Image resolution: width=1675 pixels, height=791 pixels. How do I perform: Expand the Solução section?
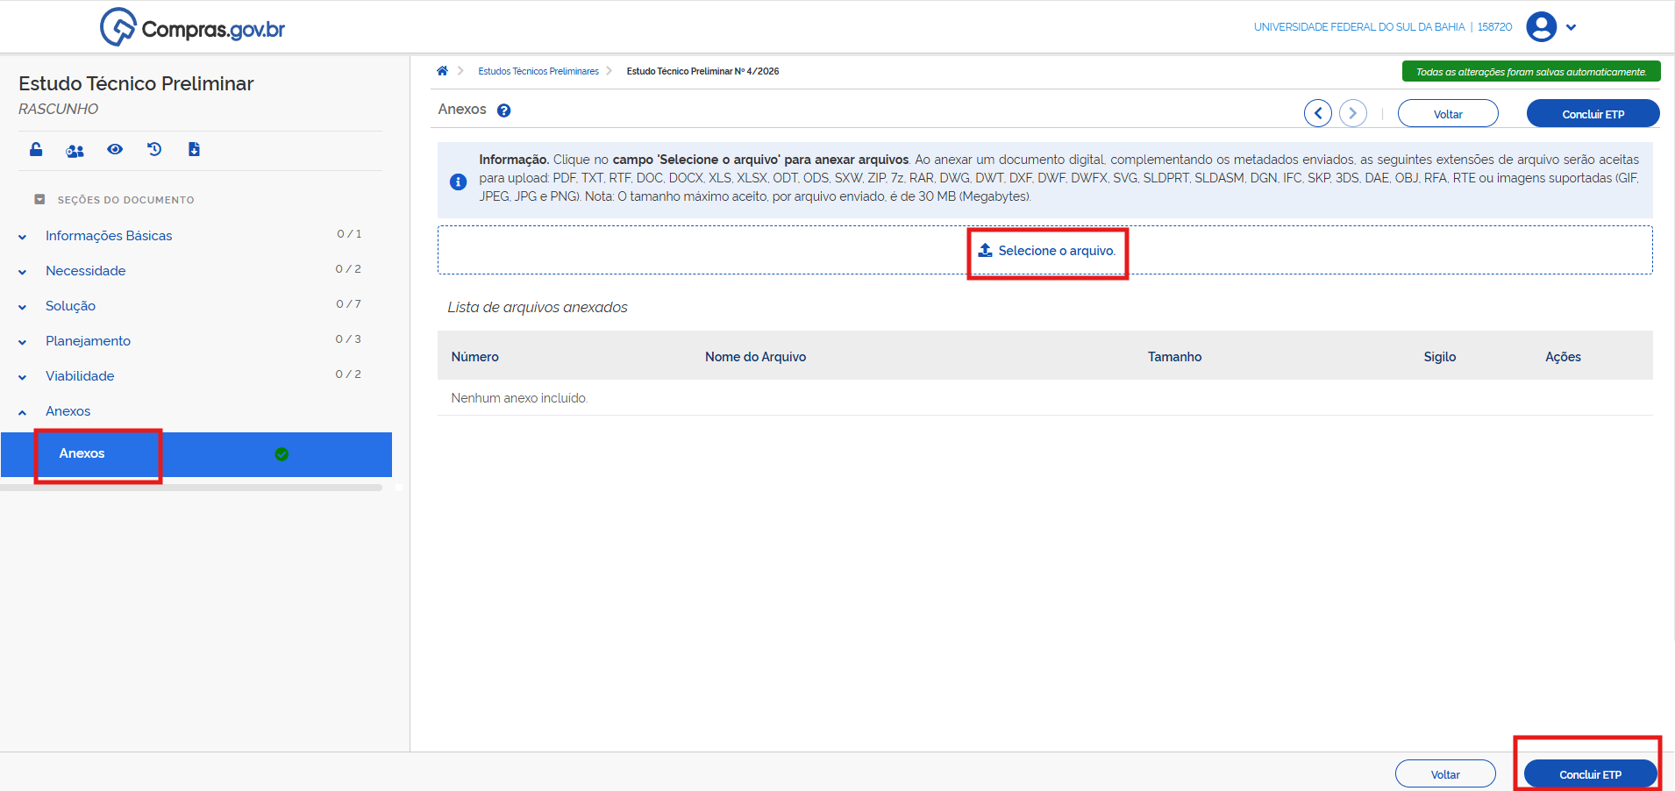(x=70, y=306)
